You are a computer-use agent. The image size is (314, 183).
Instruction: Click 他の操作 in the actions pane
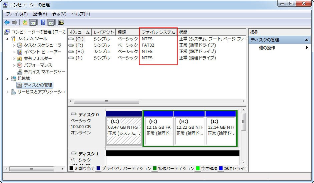tap(267, 48)
